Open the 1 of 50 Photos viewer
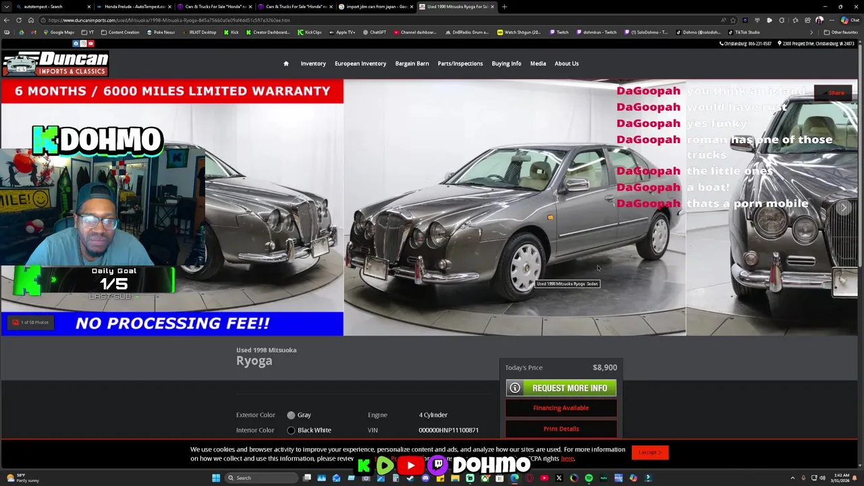 [30, 323]
